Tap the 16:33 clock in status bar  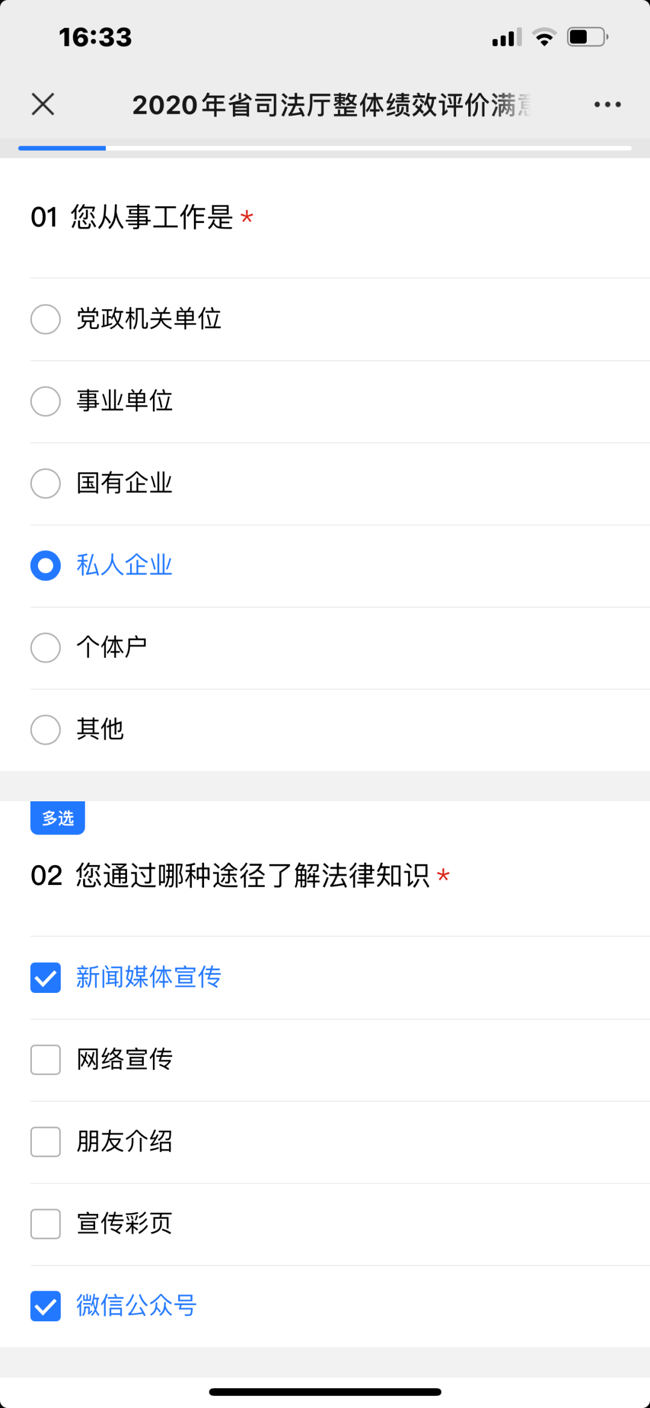(x=95, y=37)
